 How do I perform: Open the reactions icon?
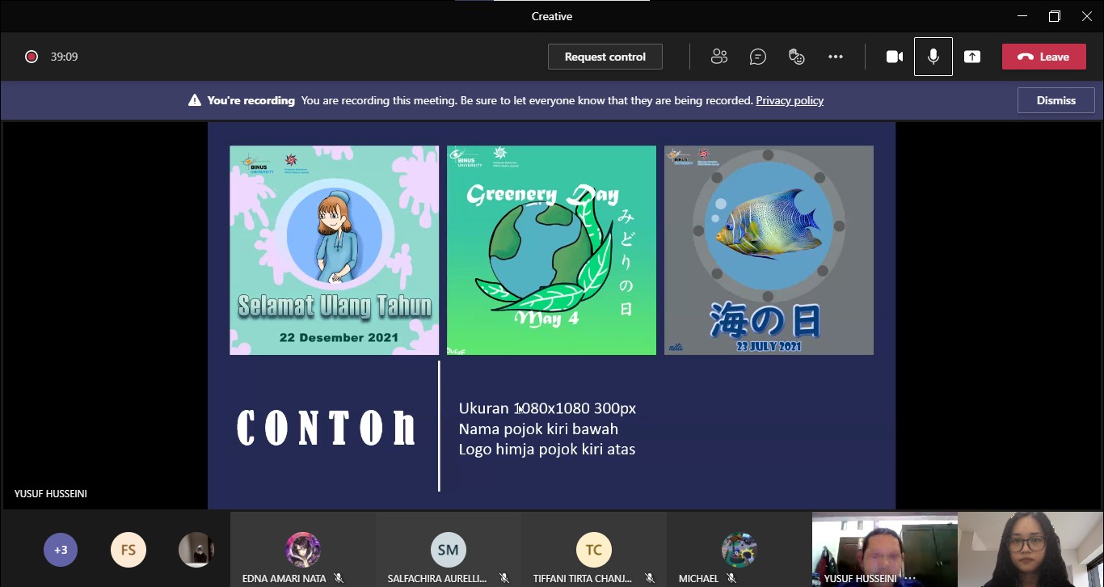[x=797, y=57]
